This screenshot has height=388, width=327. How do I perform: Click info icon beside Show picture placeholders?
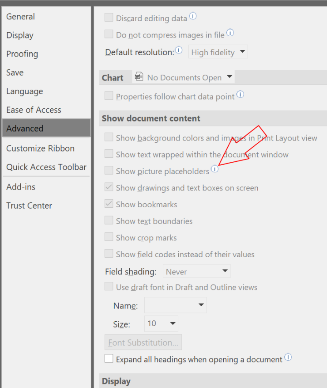pyautogui.click(x=215, y=169)
